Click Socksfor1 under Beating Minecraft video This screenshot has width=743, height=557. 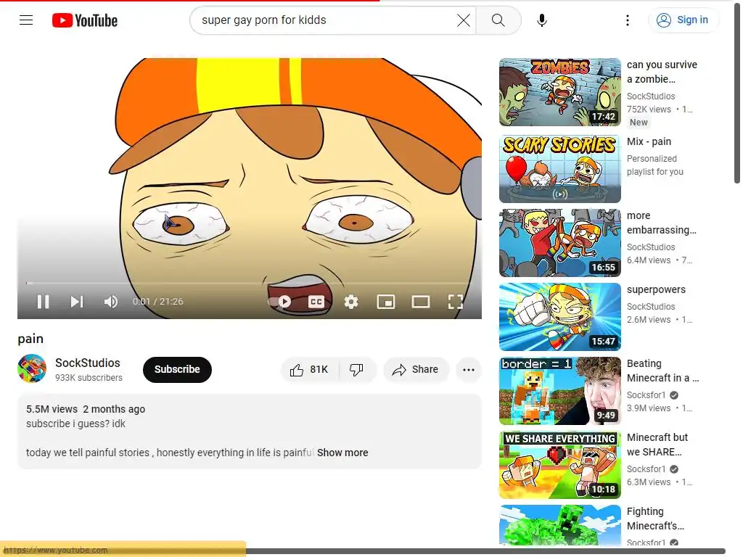coord(646,395)
